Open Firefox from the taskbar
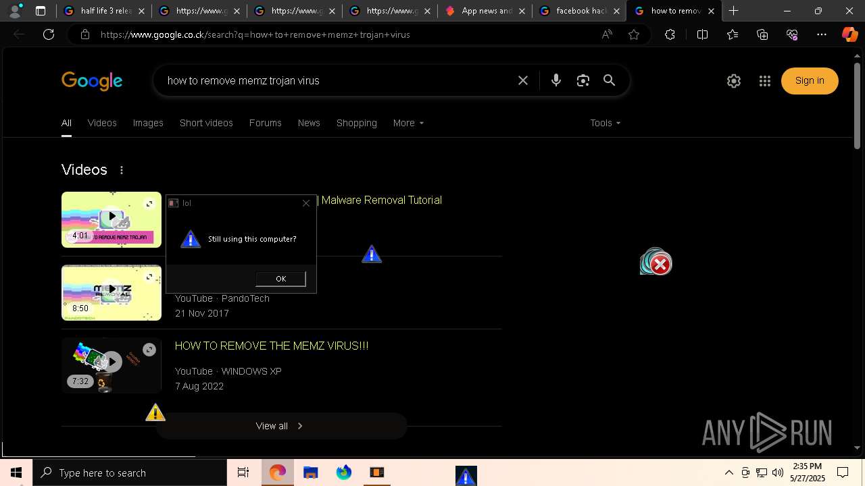The image size is (865, 486). tap(344, 473)
